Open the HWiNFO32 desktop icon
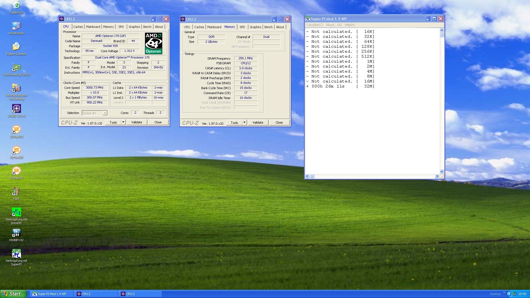This screenshot has width=530, height=298. click(x=16, y=233)
